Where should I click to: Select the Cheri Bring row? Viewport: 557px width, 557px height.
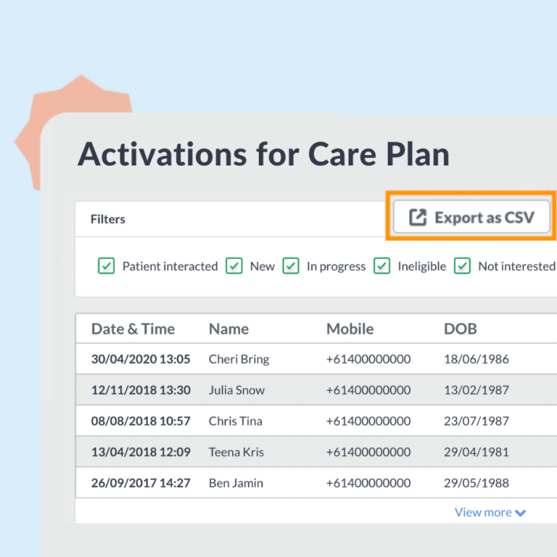tap(239, 359)
